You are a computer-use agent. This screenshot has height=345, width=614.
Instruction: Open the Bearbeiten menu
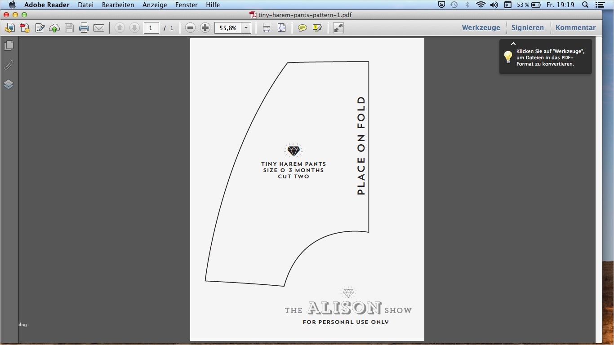(118, 5)
